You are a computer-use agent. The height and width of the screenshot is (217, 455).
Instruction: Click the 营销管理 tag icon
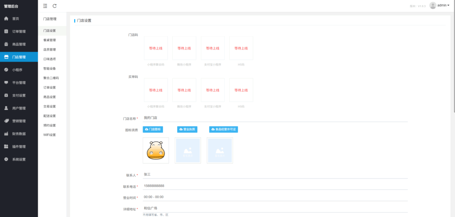click(x=6, y=121)
